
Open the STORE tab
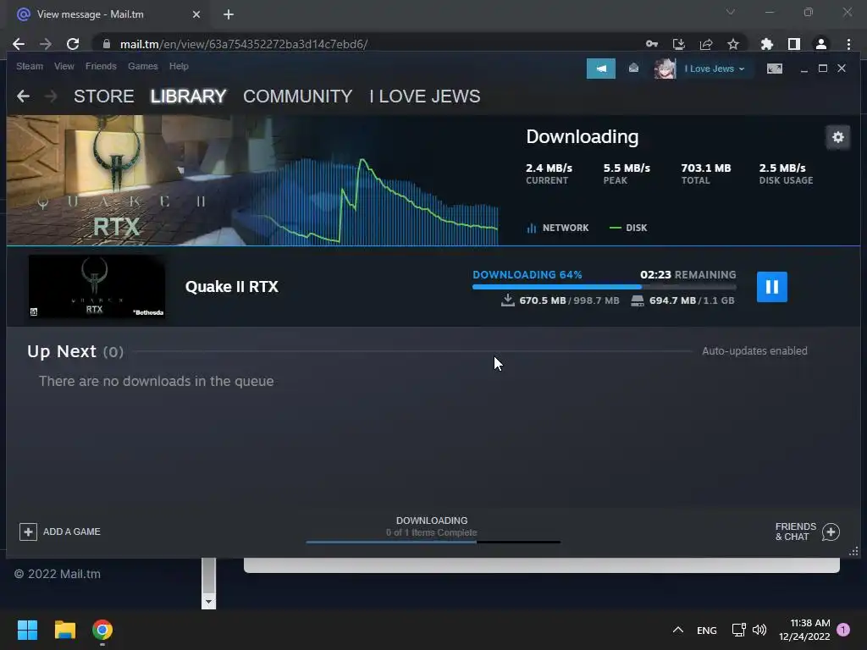point(104,96)
